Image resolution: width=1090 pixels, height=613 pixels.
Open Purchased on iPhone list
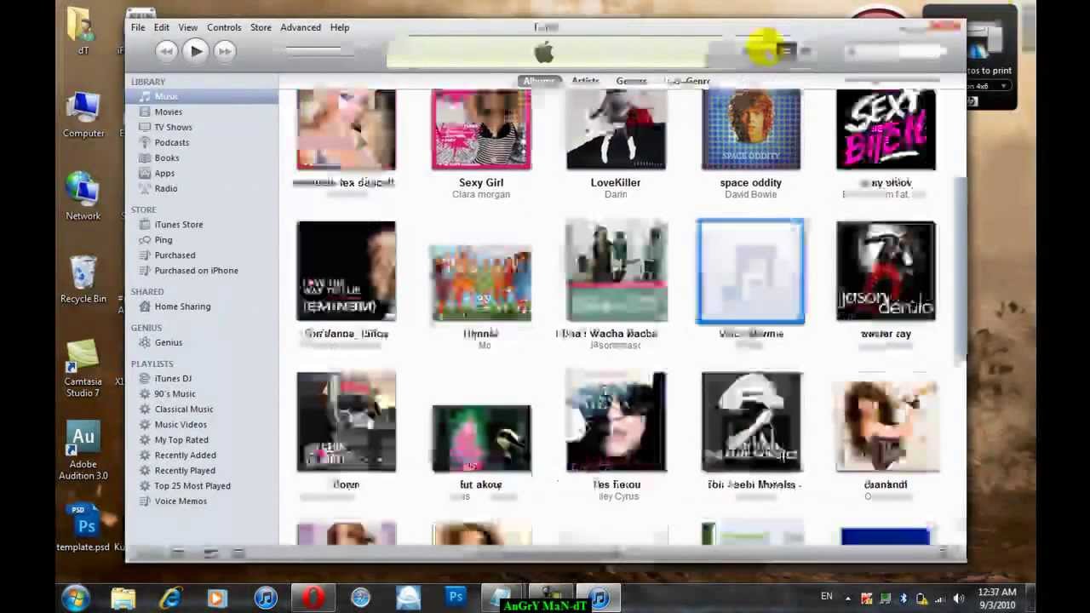click(202, 271)
